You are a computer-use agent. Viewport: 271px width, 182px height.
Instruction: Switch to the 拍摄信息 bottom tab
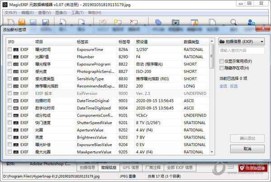(x=87, y=168)
